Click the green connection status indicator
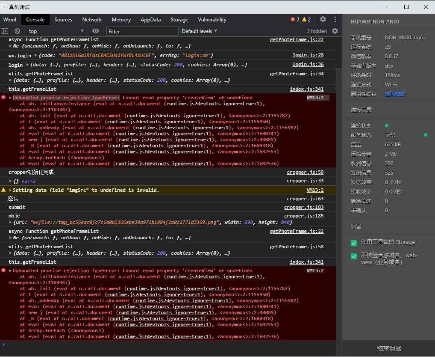The height and width of the screenshot is (357, 435). point(387,125)
